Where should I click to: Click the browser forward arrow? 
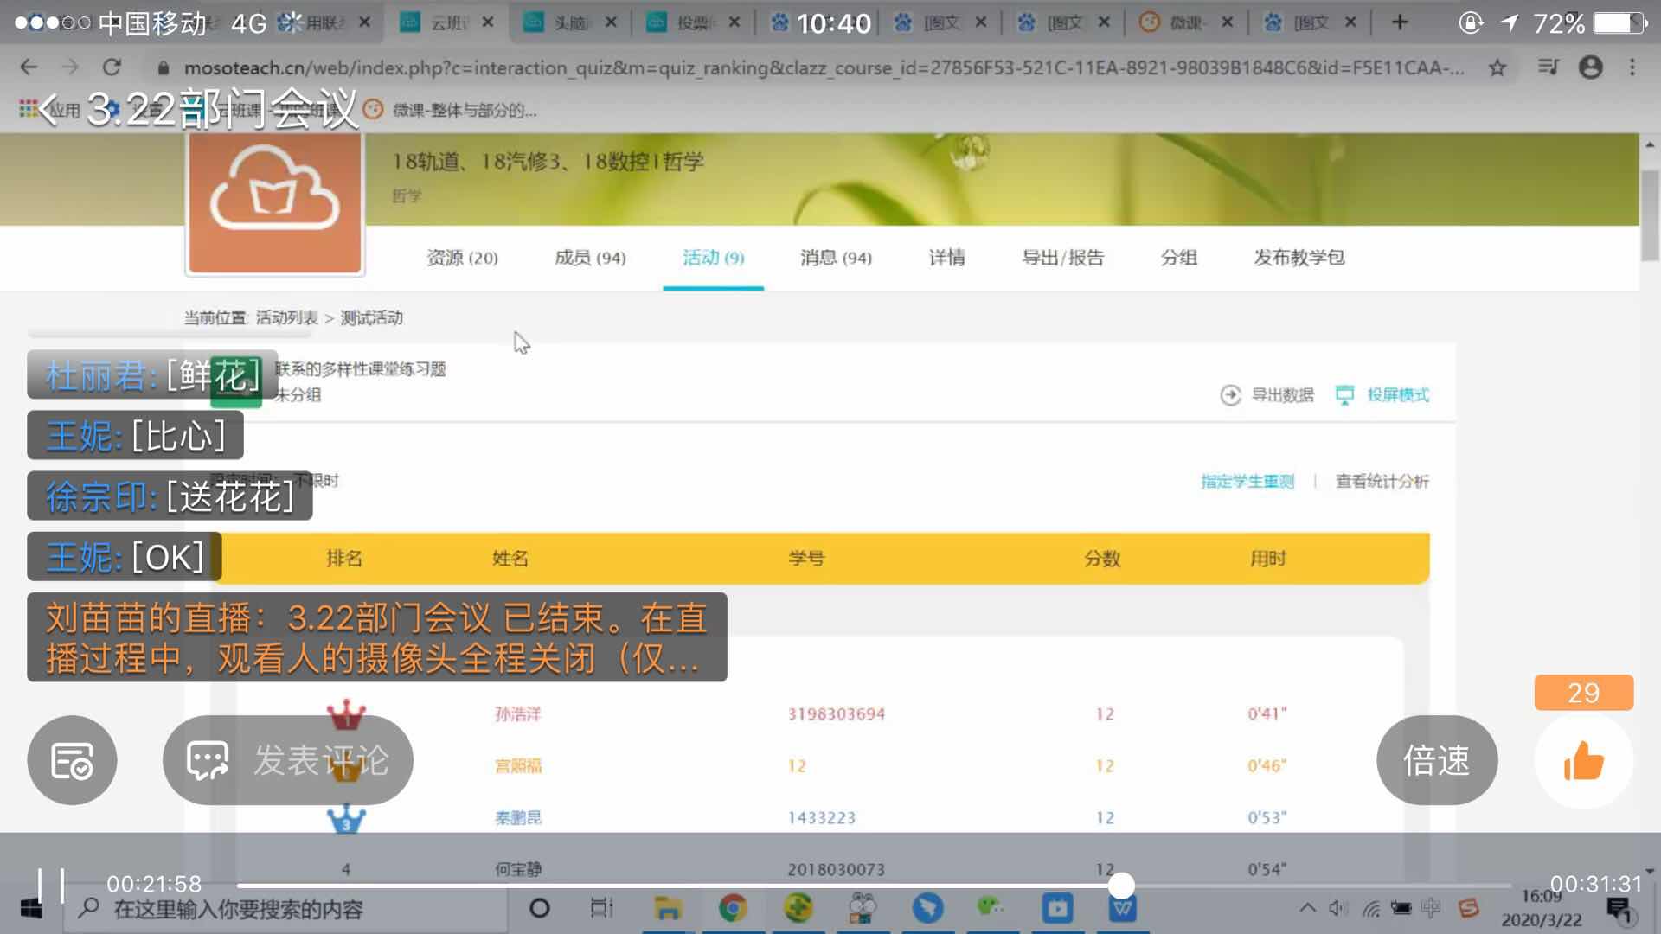point(70,67)
